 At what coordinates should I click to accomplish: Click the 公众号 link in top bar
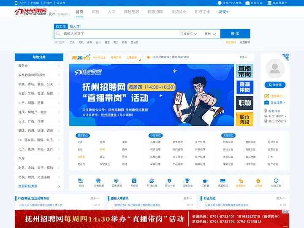coord(61,3)
